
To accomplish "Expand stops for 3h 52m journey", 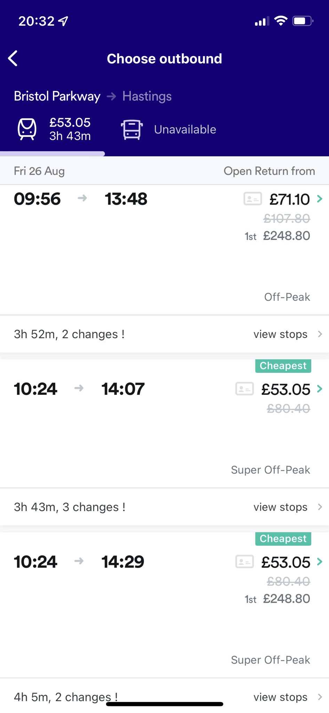I will point(287,334).
